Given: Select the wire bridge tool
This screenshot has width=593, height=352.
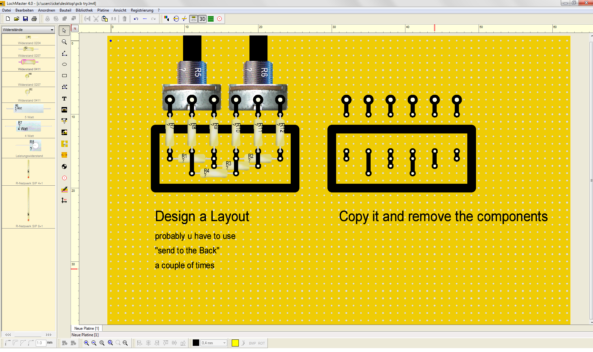Looking at the screenshot, I should (x=64, y=110).
